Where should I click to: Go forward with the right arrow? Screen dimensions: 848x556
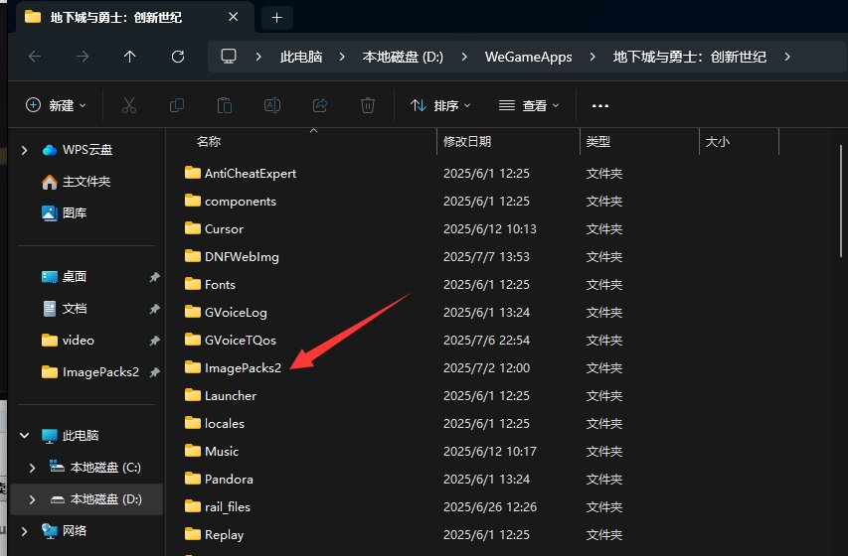pos(83,57)
